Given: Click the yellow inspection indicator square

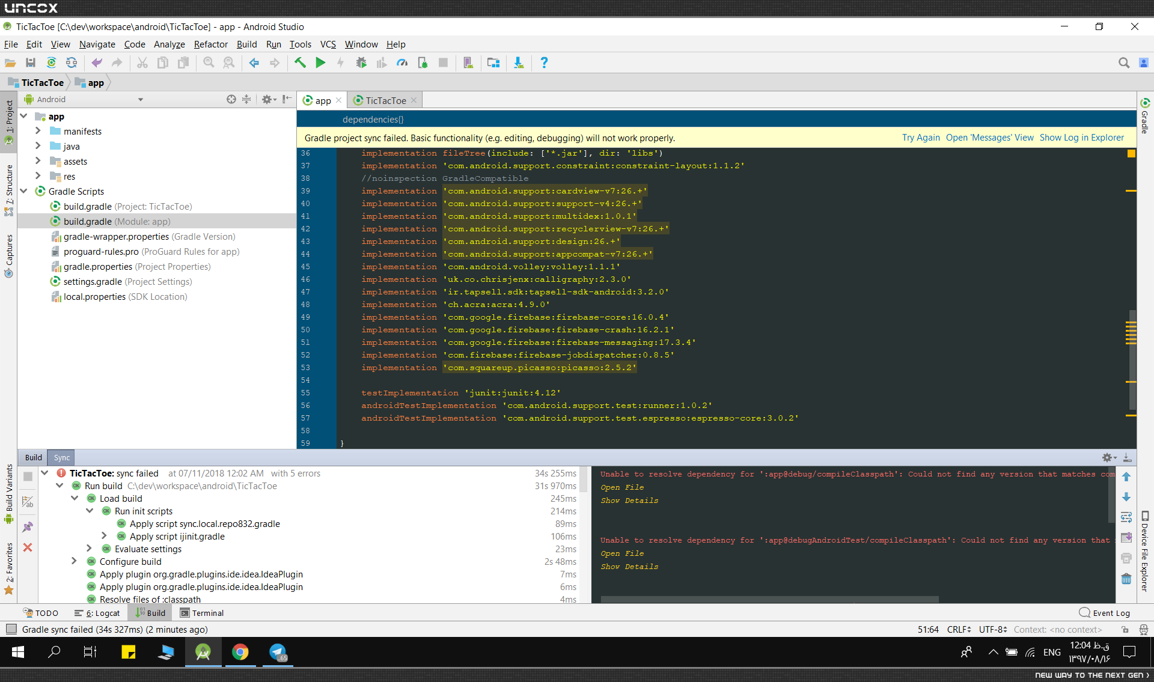Looking at the screenshot, I should point(1131,154).
